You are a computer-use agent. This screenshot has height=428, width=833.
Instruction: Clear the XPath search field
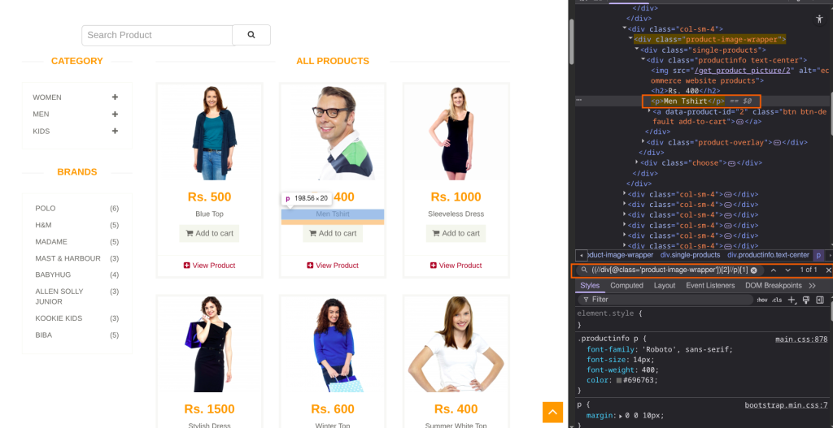pos(754,270)
